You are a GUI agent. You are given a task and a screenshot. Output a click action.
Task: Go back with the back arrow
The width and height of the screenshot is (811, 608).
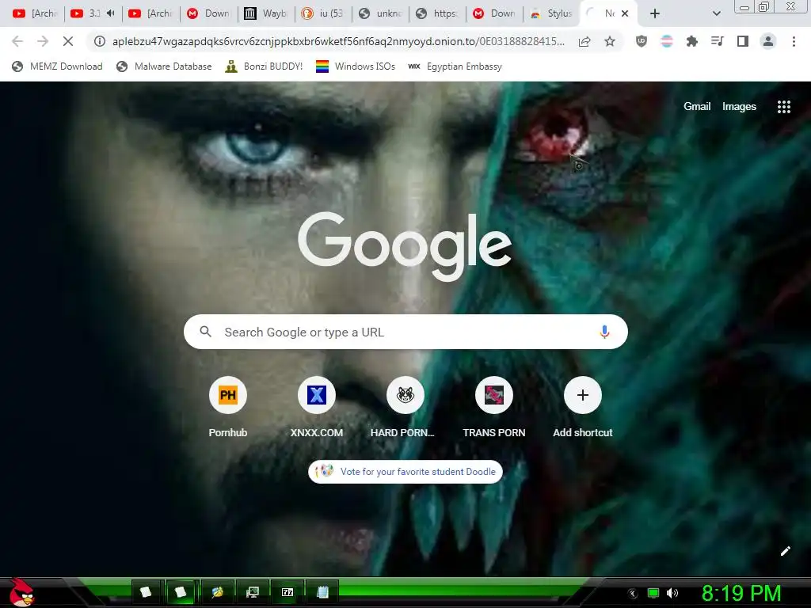(x=17, y=41)
